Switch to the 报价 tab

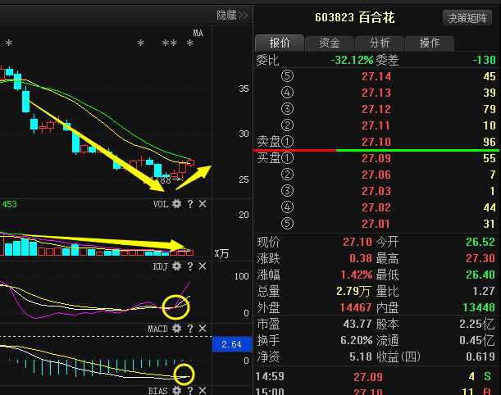click(x=280, y=43)
